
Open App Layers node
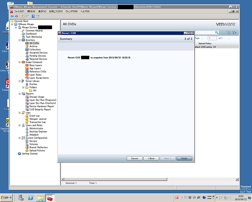click(35, 68)
